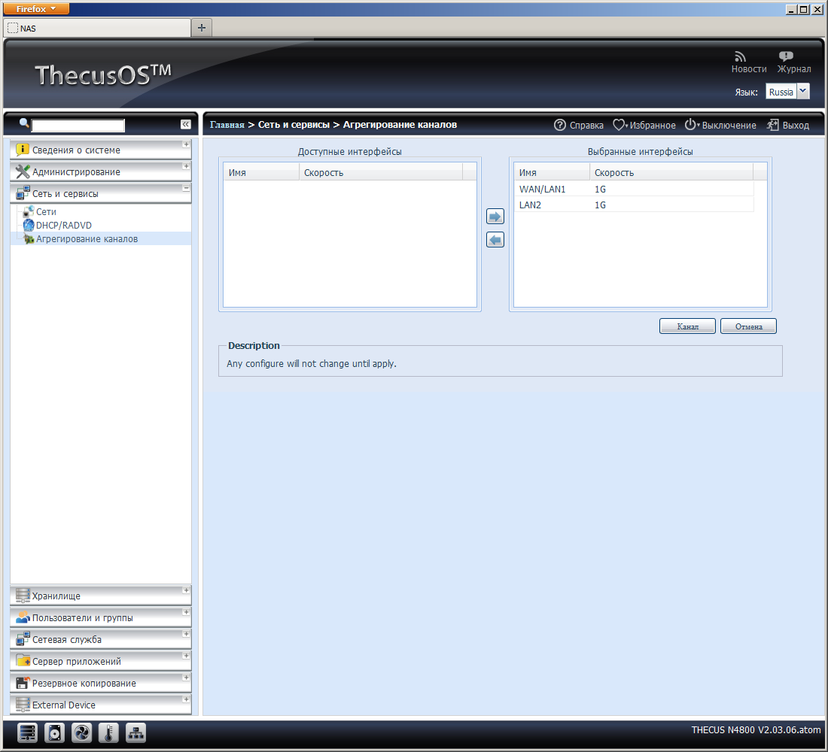Image resolution: width=828 pixels, height=752 pixels.
Task: Open the Избранное favorites menu
Action: click(644, 125)
